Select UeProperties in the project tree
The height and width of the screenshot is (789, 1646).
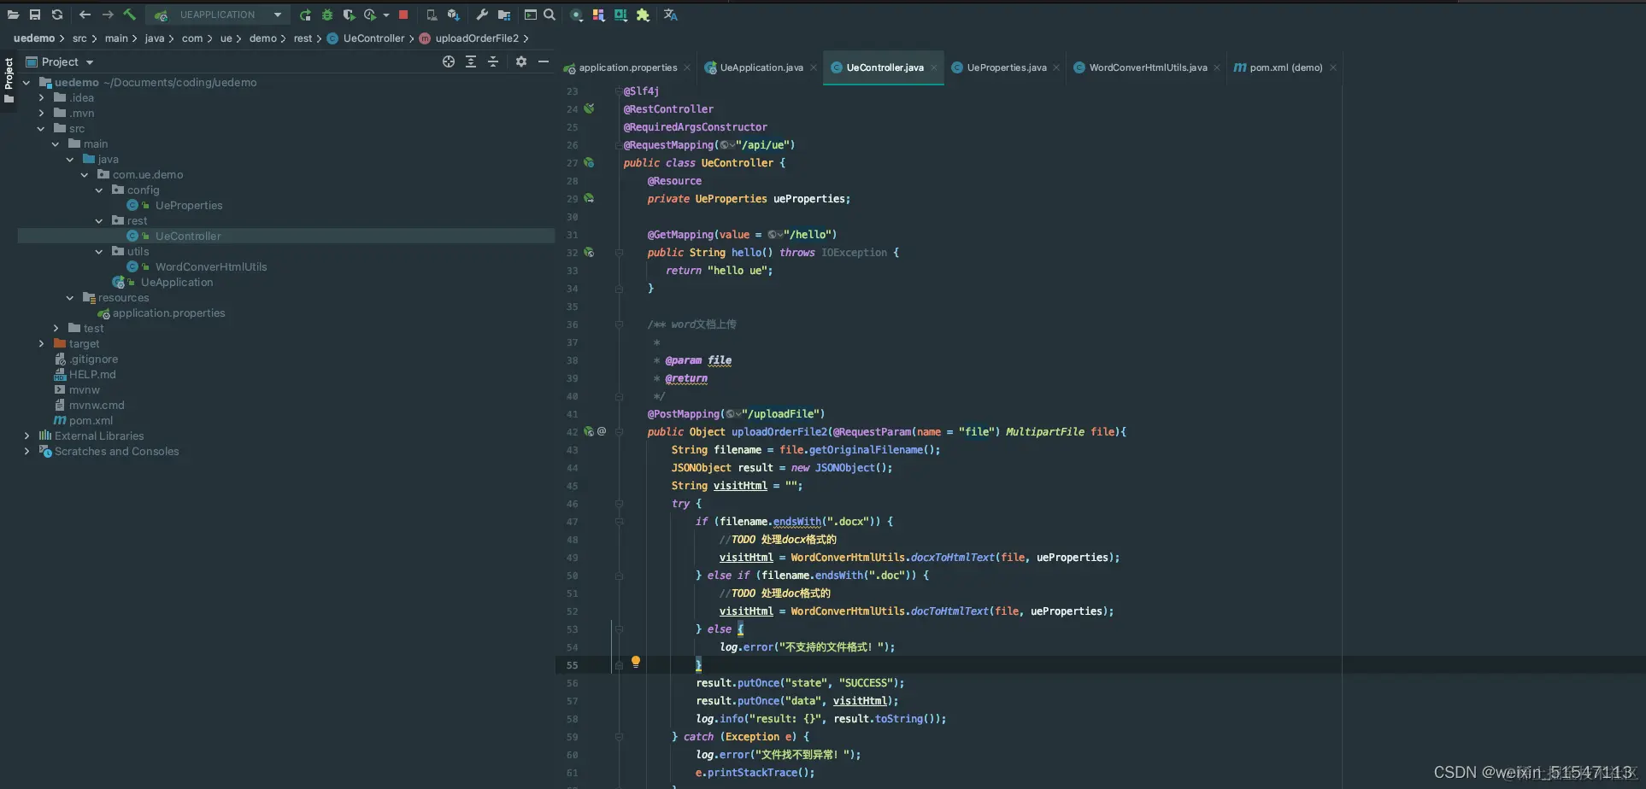point(189,206)
